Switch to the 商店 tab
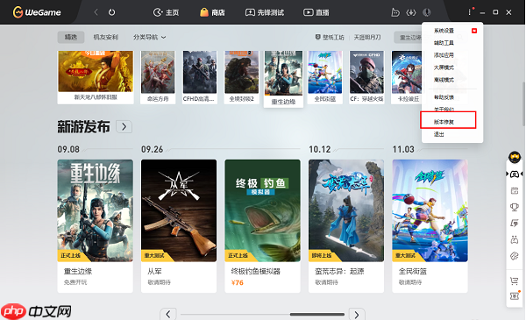The image size is (526, 320). tap(213, 12)
